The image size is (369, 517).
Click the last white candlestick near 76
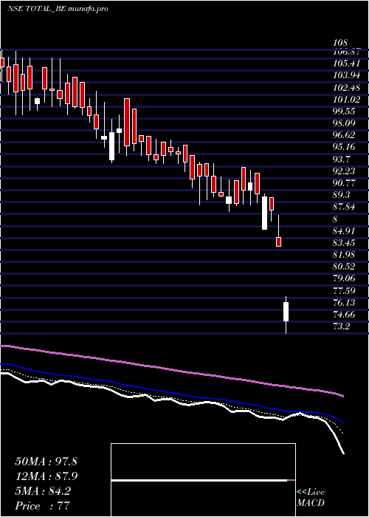point(286,312)
